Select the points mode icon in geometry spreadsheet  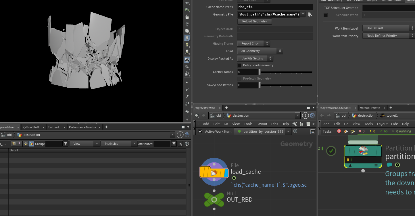[14, 144]
